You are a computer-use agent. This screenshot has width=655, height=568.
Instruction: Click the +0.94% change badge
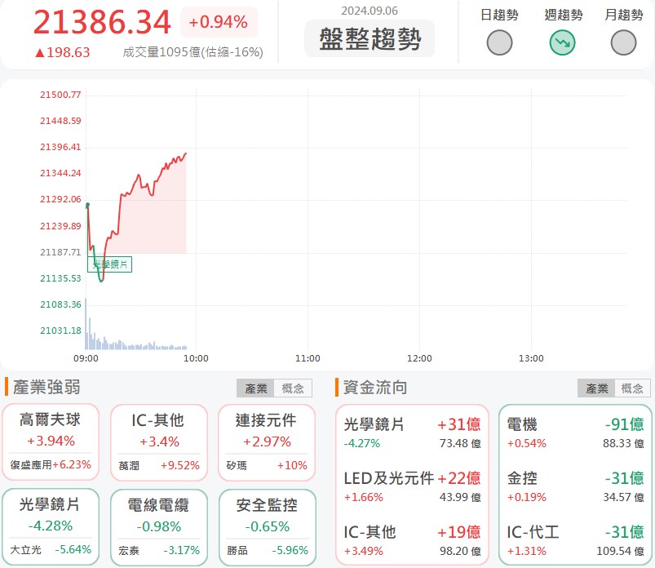pyautogui.click(x=219, y=22)
